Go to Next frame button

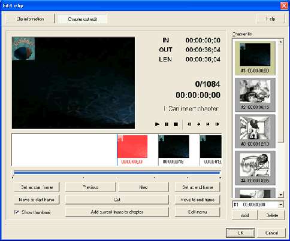[143, 187]
